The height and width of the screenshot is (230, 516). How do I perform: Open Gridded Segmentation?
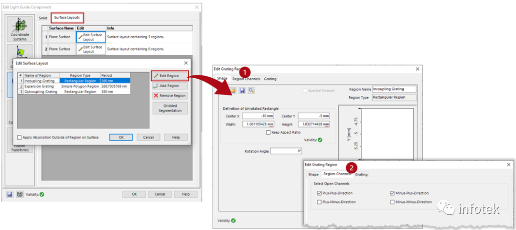click(170, 108)
